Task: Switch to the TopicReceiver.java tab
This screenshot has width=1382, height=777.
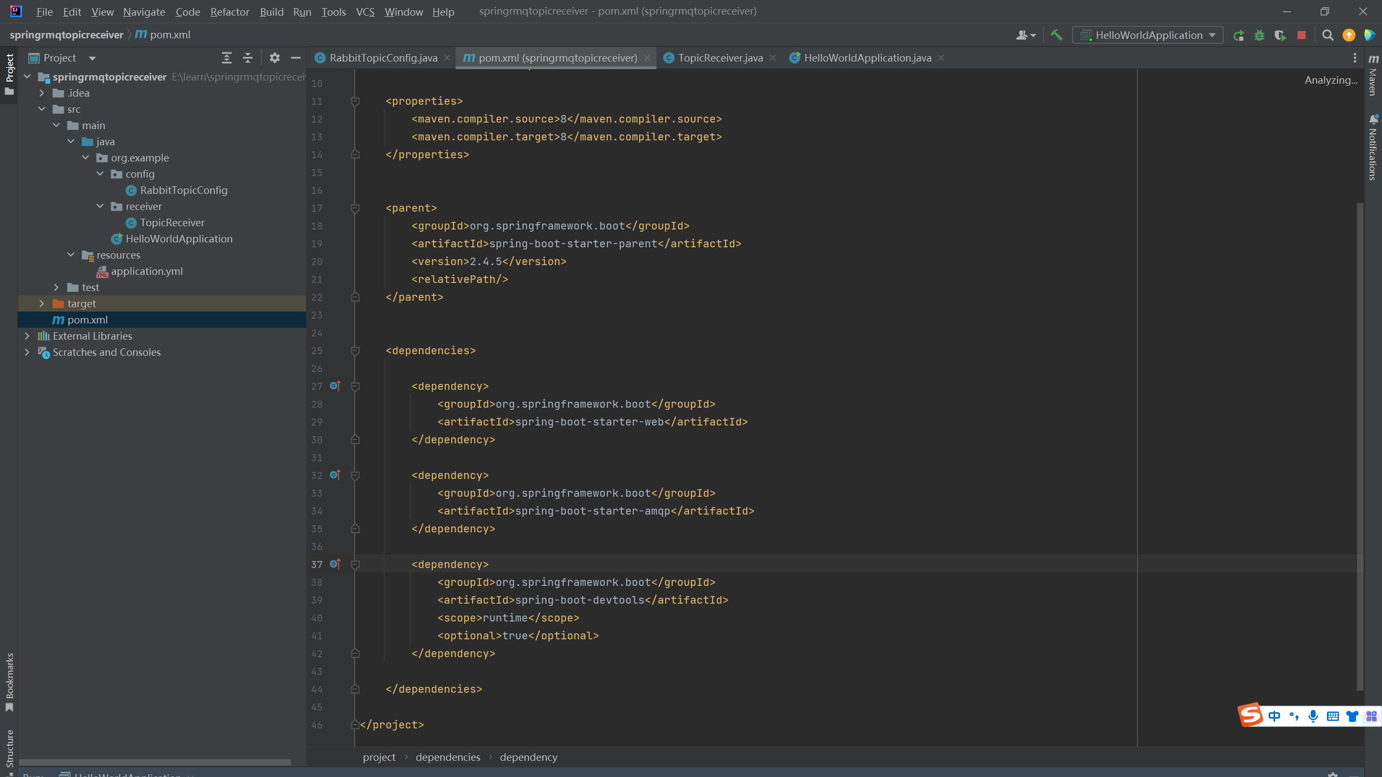Action: [720, 58]
